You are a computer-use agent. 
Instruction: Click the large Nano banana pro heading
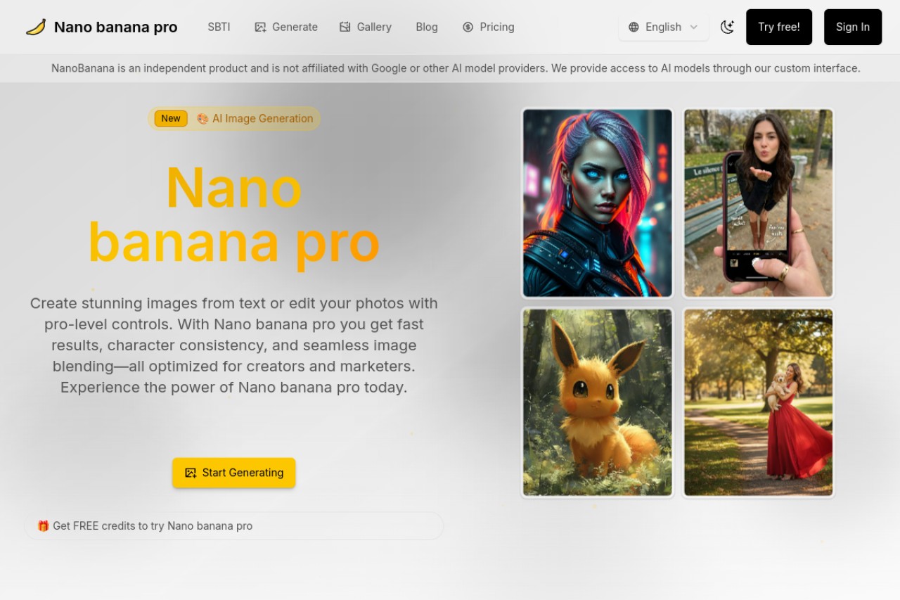click(234, 215)
